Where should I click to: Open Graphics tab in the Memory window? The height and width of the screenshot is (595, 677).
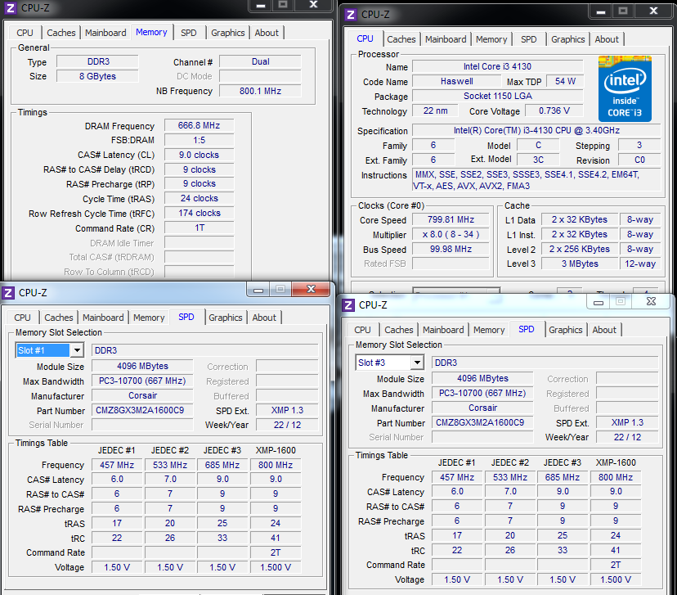pos(228,33)
